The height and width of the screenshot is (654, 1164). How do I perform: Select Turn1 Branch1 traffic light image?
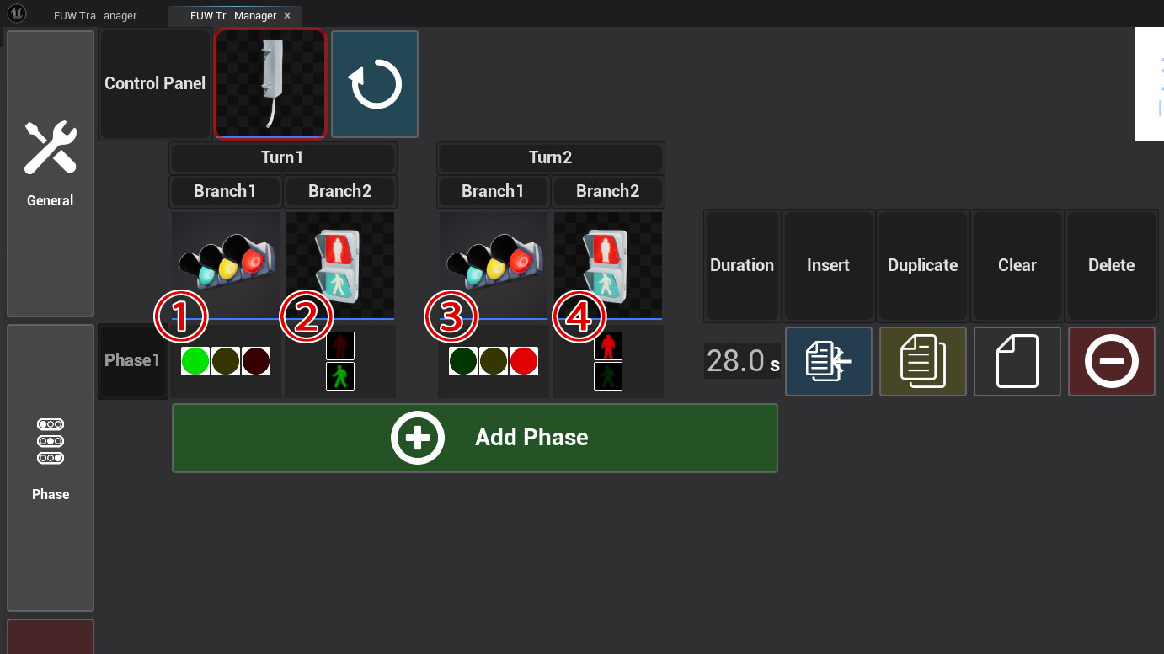226,264
